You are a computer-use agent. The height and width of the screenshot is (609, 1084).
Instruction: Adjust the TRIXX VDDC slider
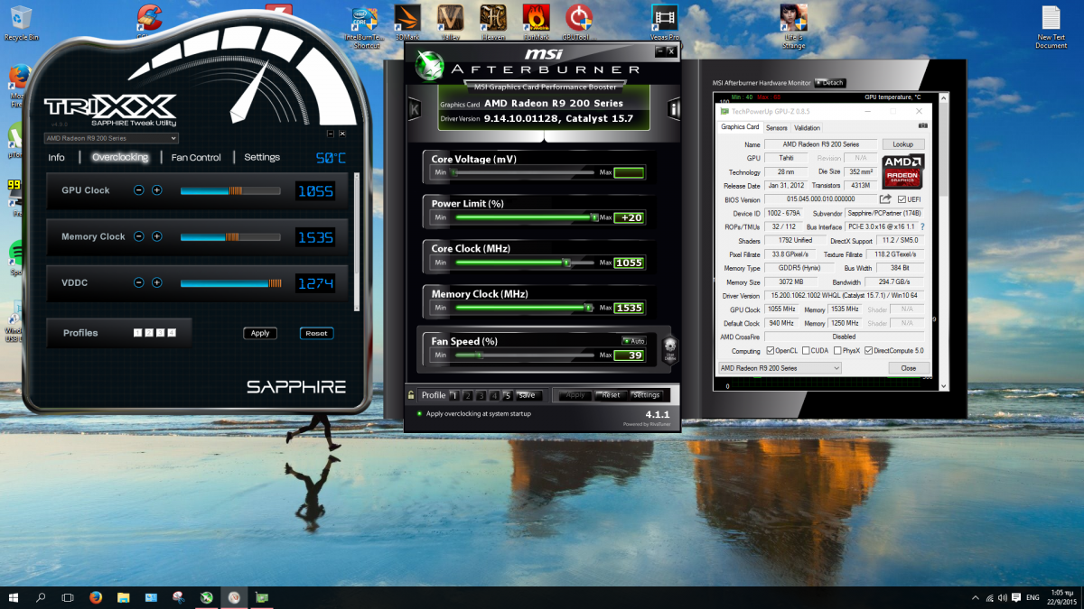tap(230, 282)
